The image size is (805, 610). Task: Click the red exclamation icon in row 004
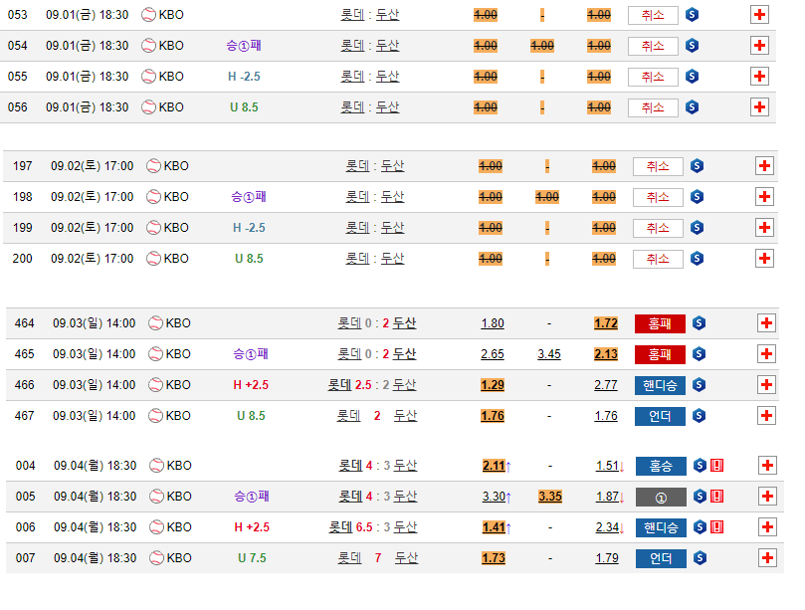click(x=716, y=466)
